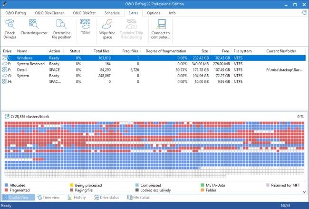Sort by Action column header
309x209 pixels.
pos(55,51)
